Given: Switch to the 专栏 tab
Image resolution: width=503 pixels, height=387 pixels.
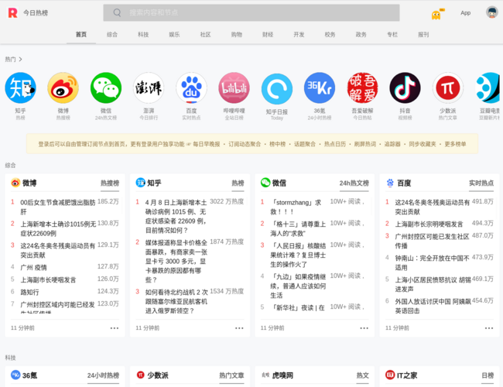Looking at the screenshot, I should (x=392, y=34).
